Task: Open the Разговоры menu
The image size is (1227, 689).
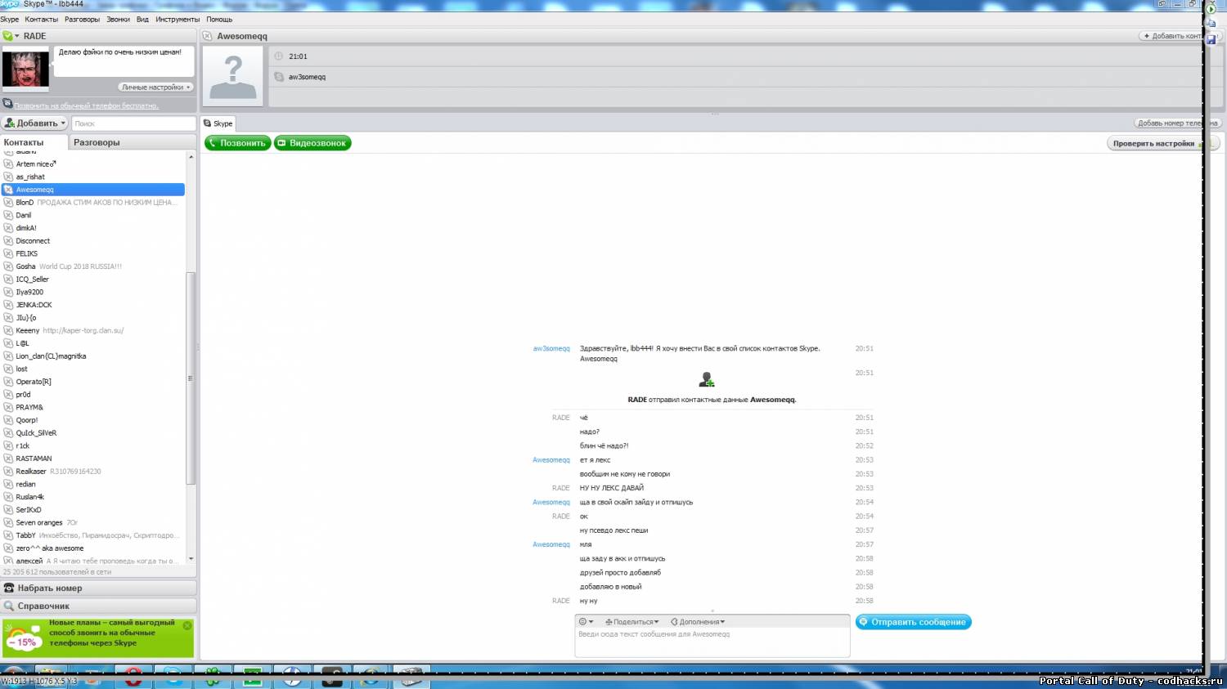Action: pos(82,19)
